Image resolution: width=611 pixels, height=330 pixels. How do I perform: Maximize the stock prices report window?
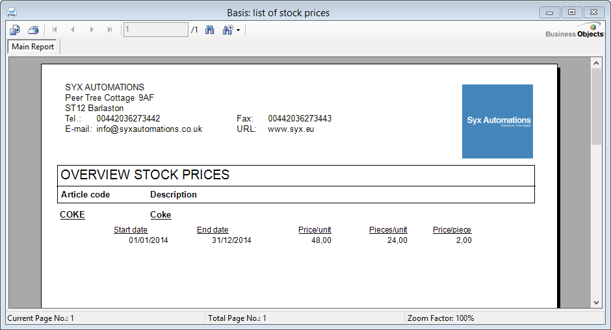click(x=571, y=12)
